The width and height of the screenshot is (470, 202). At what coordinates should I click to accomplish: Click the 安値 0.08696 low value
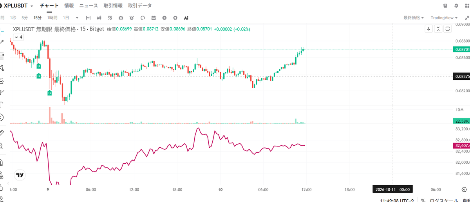click(173, 29)
